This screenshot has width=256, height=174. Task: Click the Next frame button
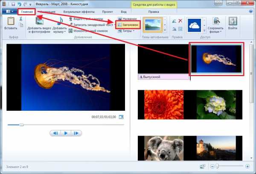pos(76,133)
